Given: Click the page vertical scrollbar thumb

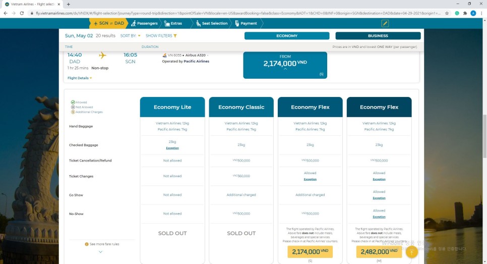Looking at the screenshot, I should coord(484,136).
